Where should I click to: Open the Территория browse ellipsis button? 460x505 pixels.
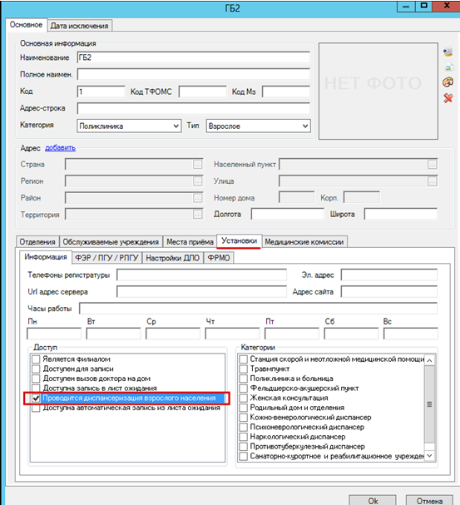(x=198, y=214)
